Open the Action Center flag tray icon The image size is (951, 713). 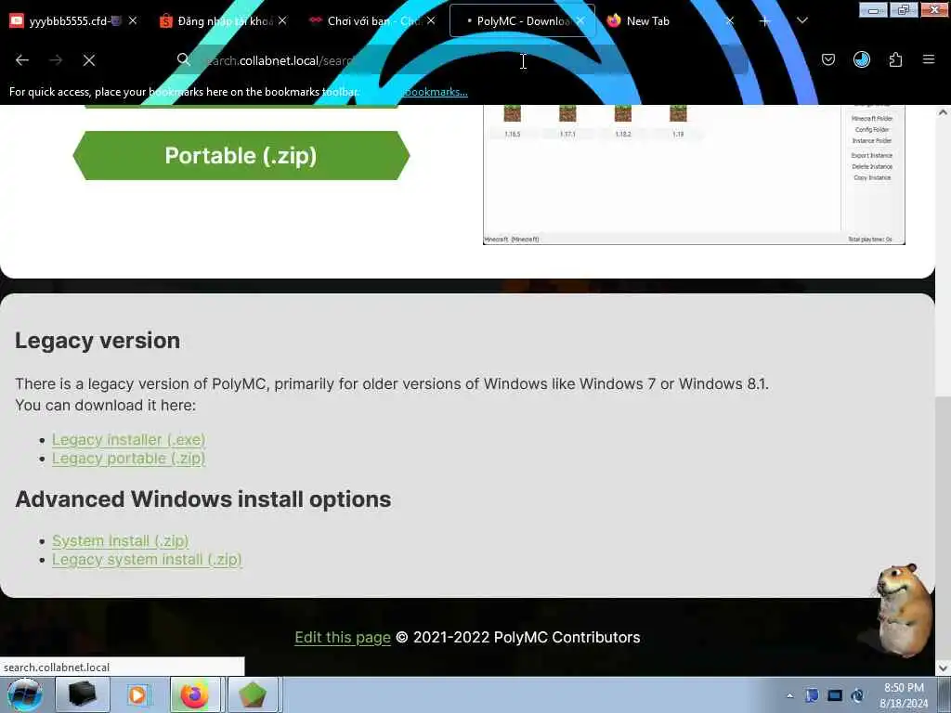click(812, 695)
